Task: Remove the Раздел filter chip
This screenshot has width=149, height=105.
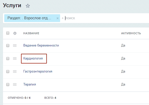Action: pyautogui.click(x=58, y=18)
